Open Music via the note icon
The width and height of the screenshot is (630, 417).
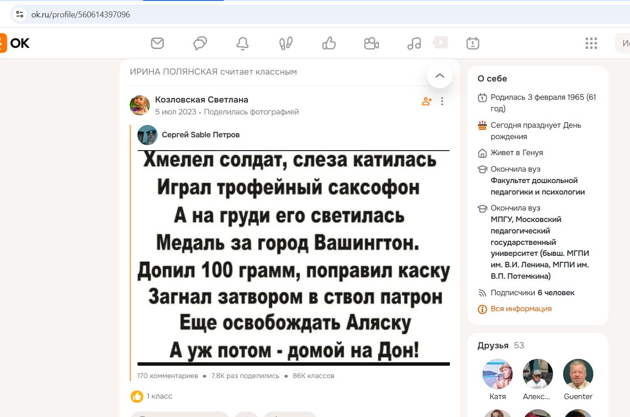tap(414, 43)
